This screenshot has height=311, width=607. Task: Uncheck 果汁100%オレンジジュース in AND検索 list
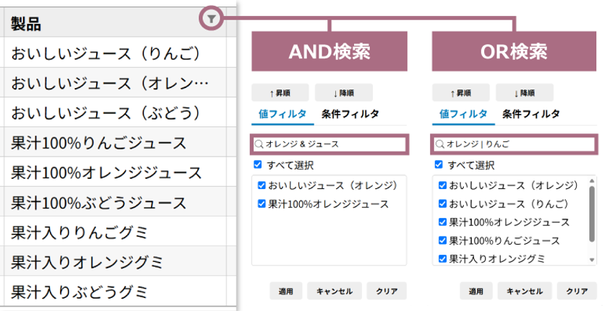262,204
